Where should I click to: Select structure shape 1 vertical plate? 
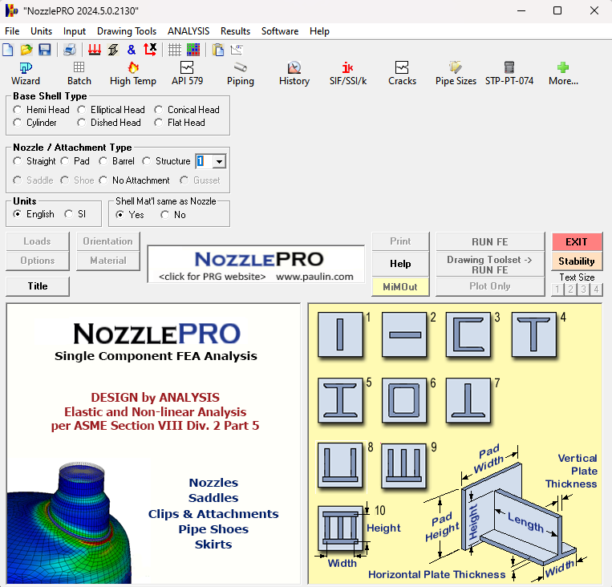click(340, 334)
